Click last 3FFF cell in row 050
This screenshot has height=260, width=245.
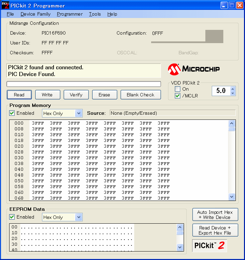[x=164, y=181]
